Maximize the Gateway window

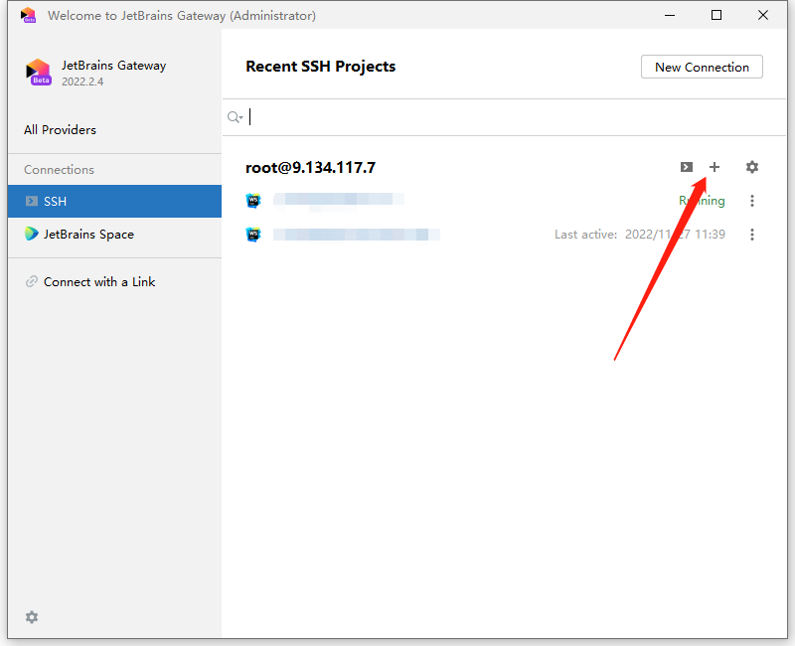click(716, 15)
